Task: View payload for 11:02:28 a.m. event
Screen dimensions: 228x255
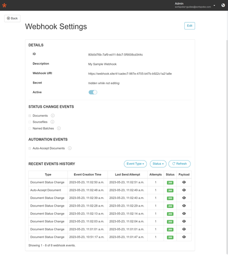Action: (x=184, y=206)
